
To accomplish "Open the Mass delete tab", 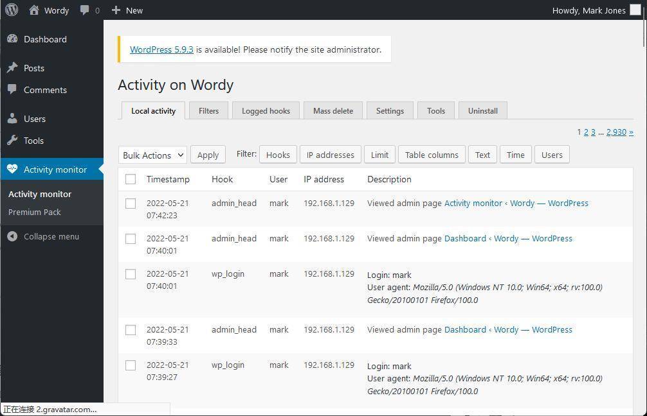I will tap(333, 110).
